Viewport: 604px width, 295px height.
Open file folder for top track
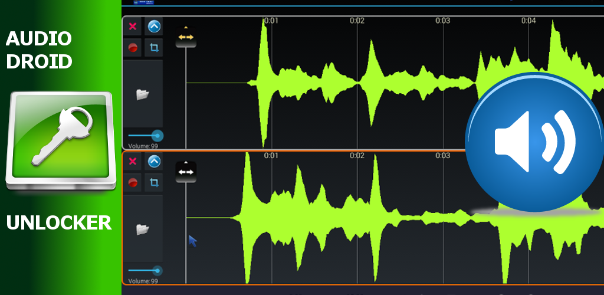tap(143, 94)
